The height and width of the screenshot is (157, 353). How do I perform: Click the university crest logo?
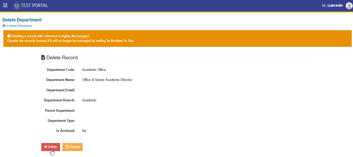(x=17, y=5)
